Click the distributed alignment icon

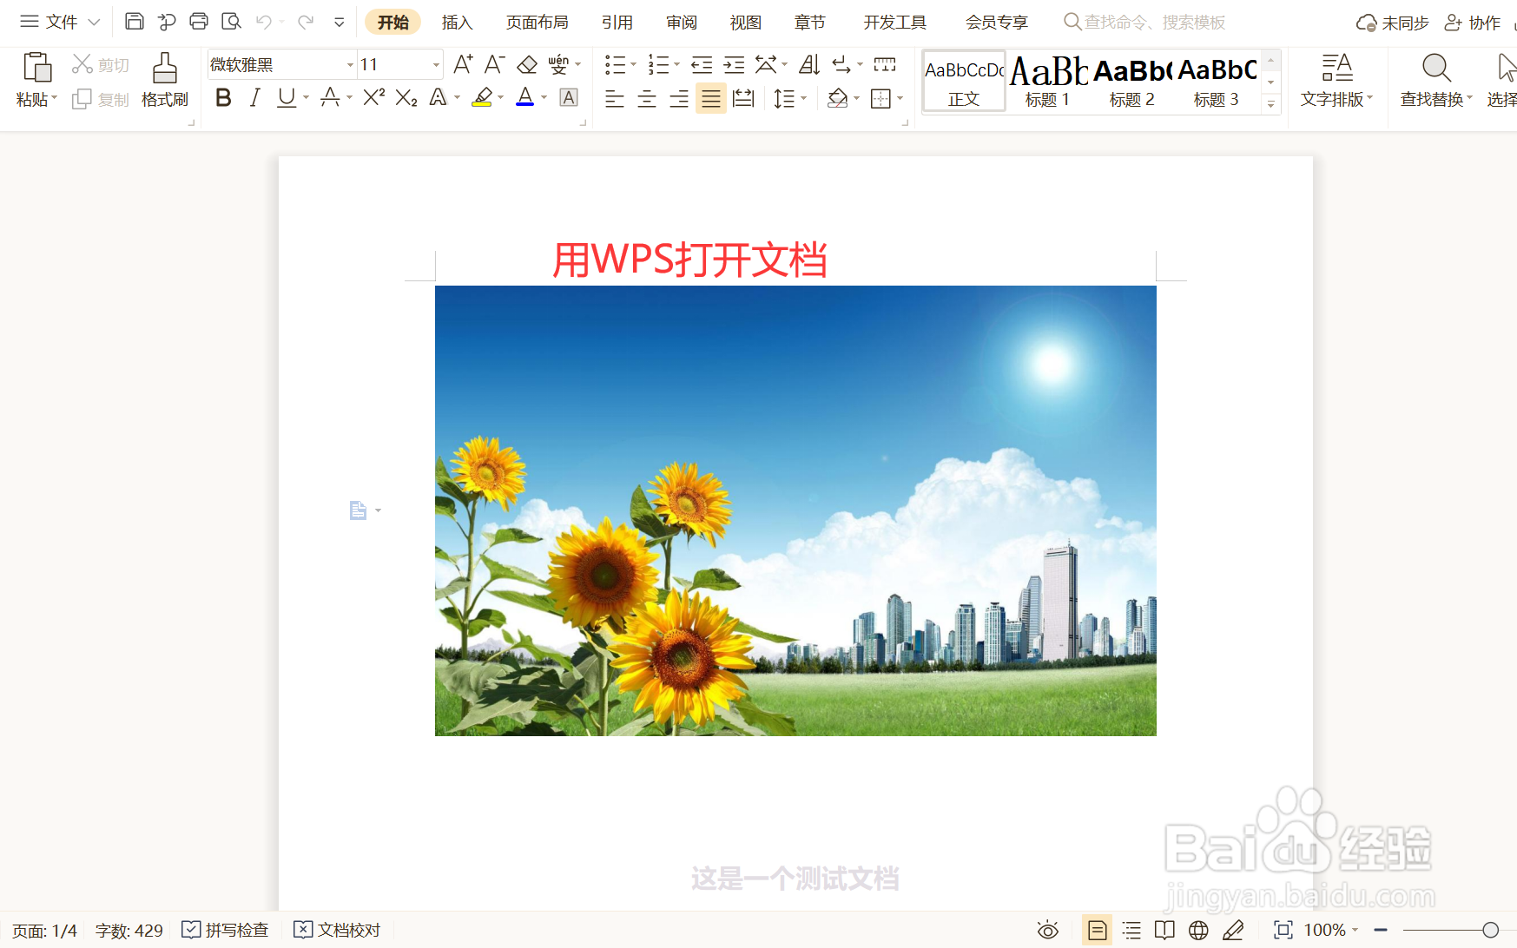743,98
